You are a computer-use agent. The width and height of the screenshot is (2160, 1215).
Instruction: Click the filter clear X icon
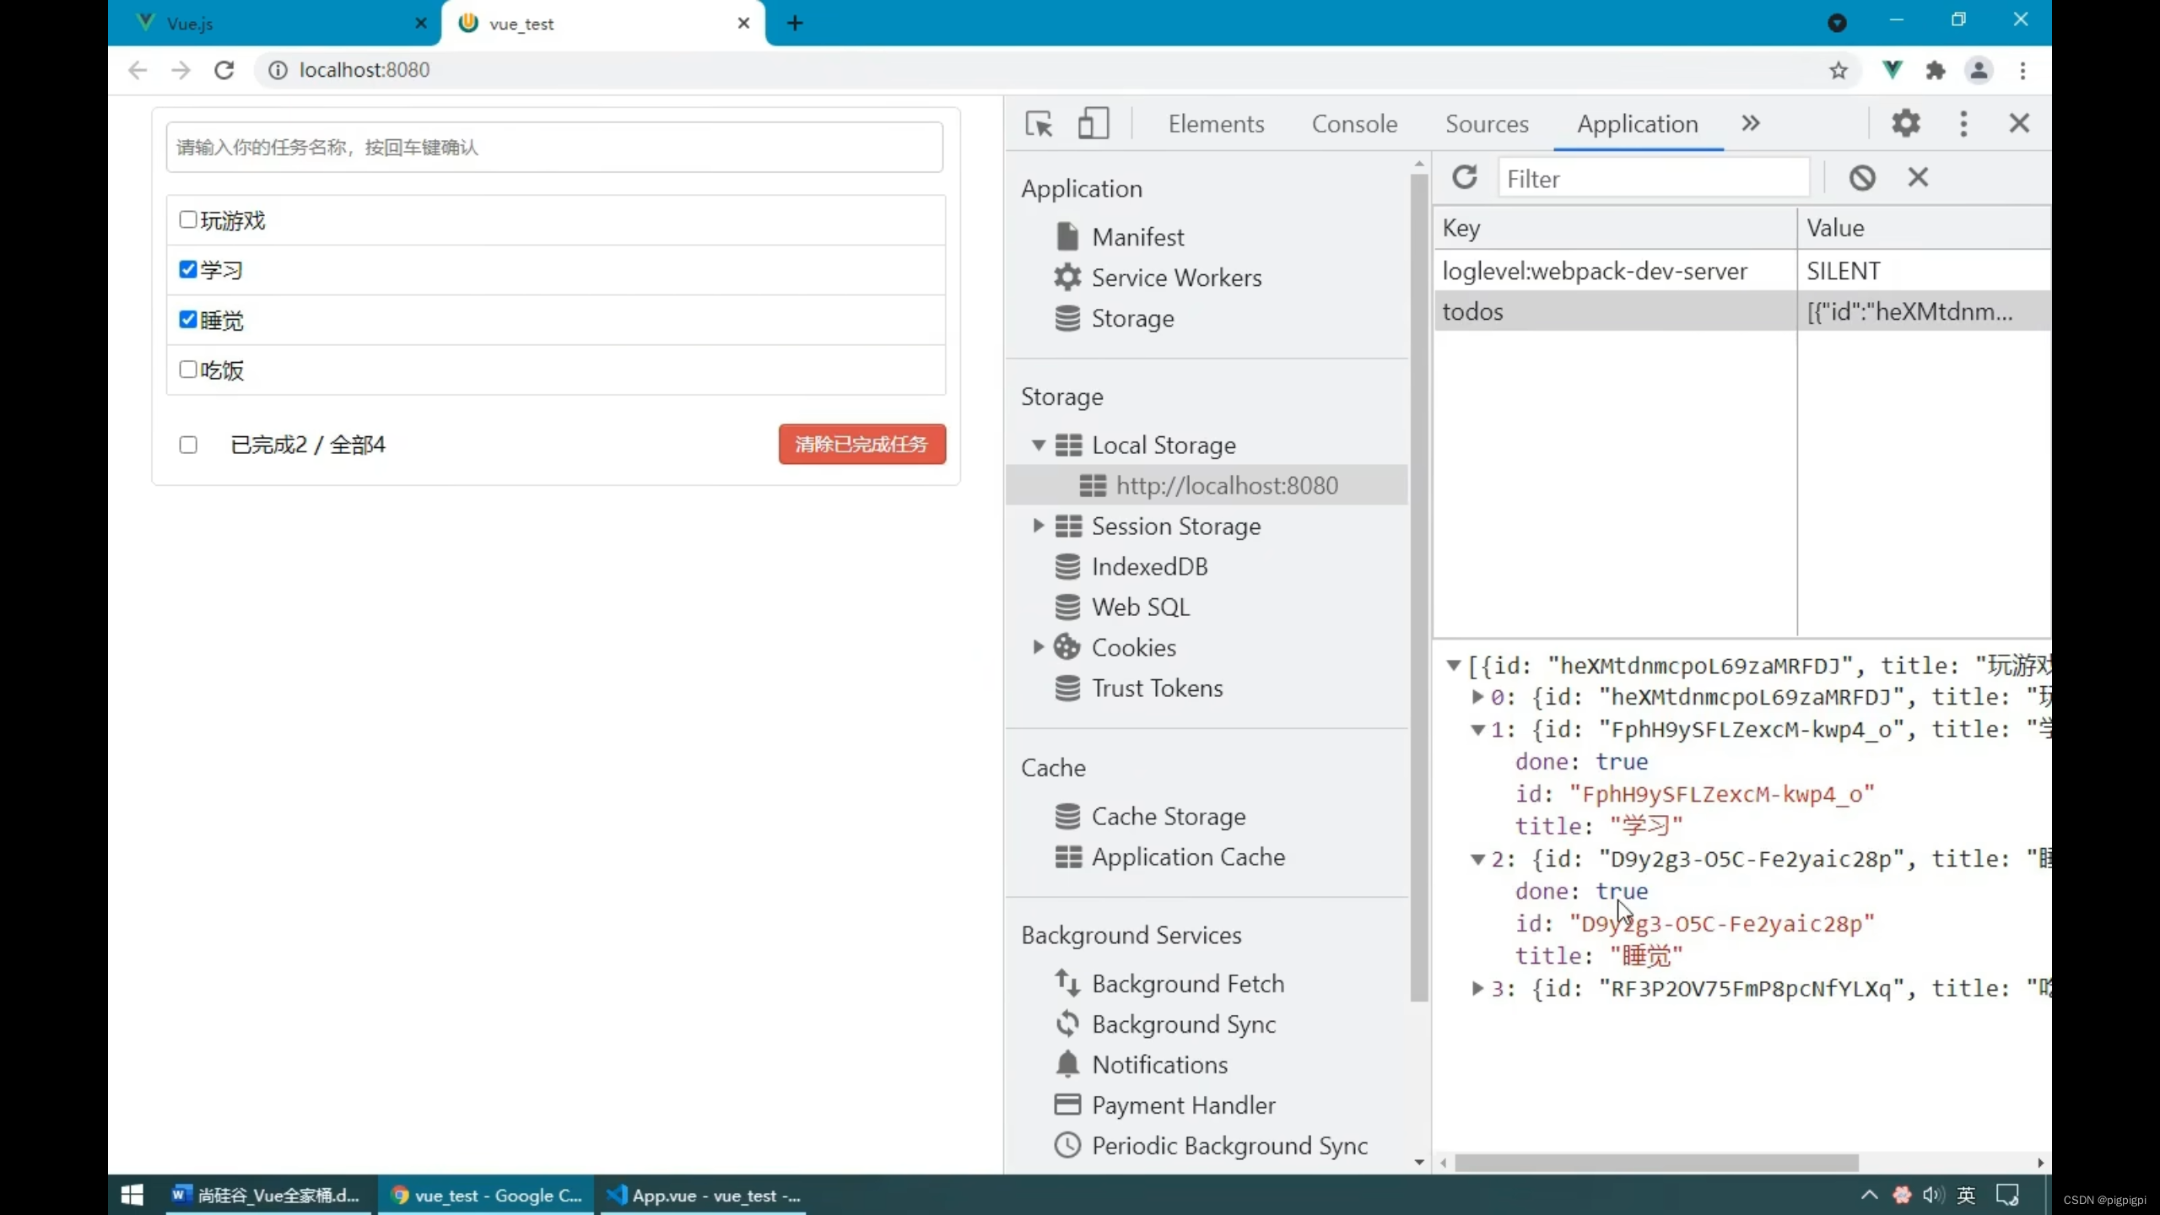coord(1918,175)
